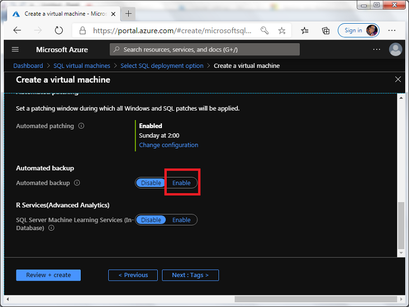
Task: Click the Sunday at 2:00 text
Action: click(x=159, y=135)
